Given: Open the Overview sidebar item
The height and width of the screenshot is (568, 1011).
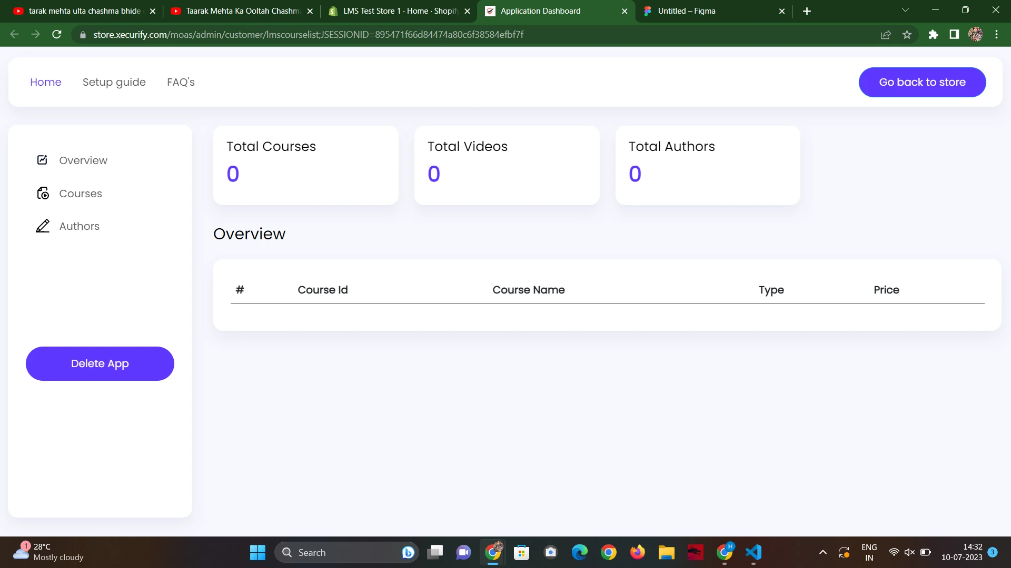Looking at the screenshot, I should coord(83,160).
